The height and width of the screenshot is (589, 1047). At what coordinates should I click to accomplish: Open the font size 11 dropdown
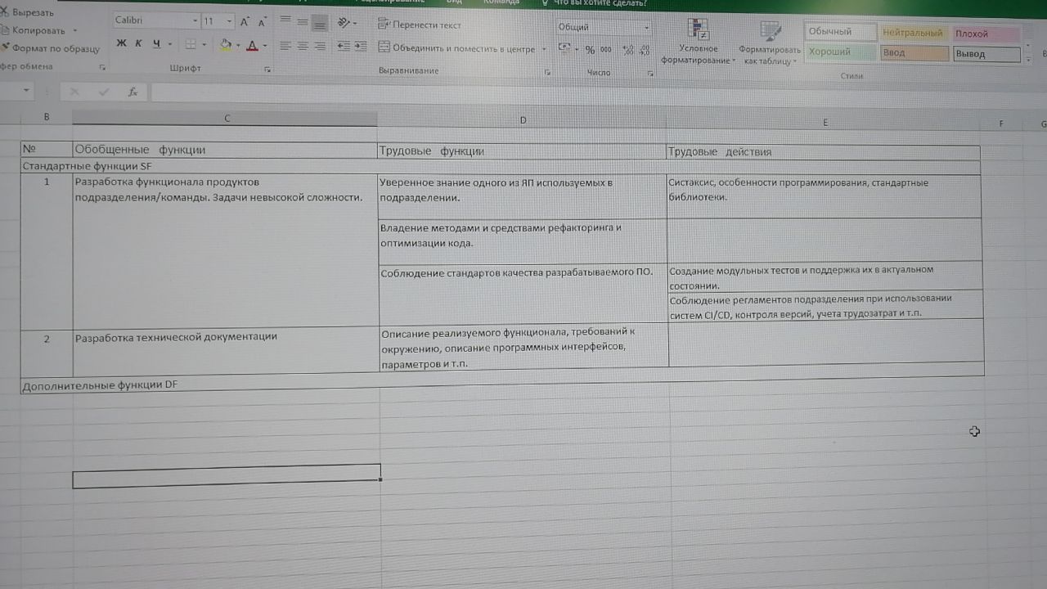(x=230, y=21)
